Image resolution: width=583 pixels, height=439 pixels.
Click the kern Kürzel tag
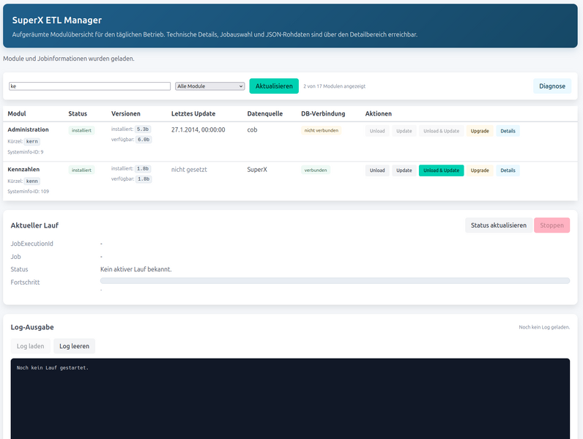click(32, 141)
